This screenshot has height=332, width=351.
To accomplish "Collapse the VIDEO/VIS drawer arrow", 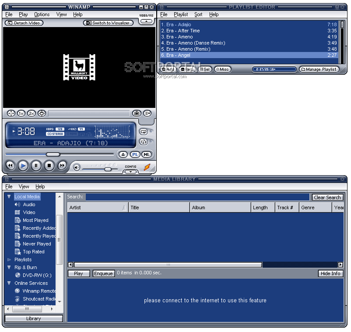I will 146,21.
